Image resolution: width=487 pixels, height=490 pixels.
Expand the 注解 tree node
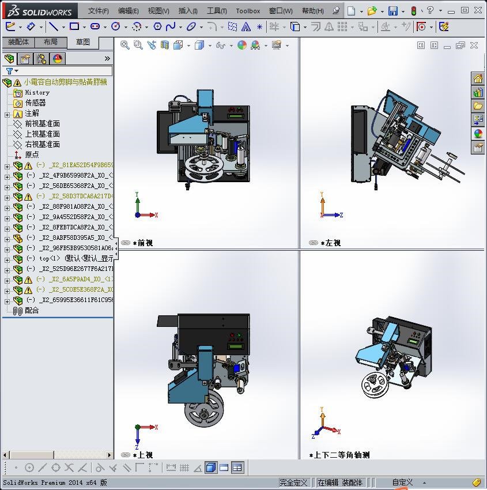click(7, 115)
